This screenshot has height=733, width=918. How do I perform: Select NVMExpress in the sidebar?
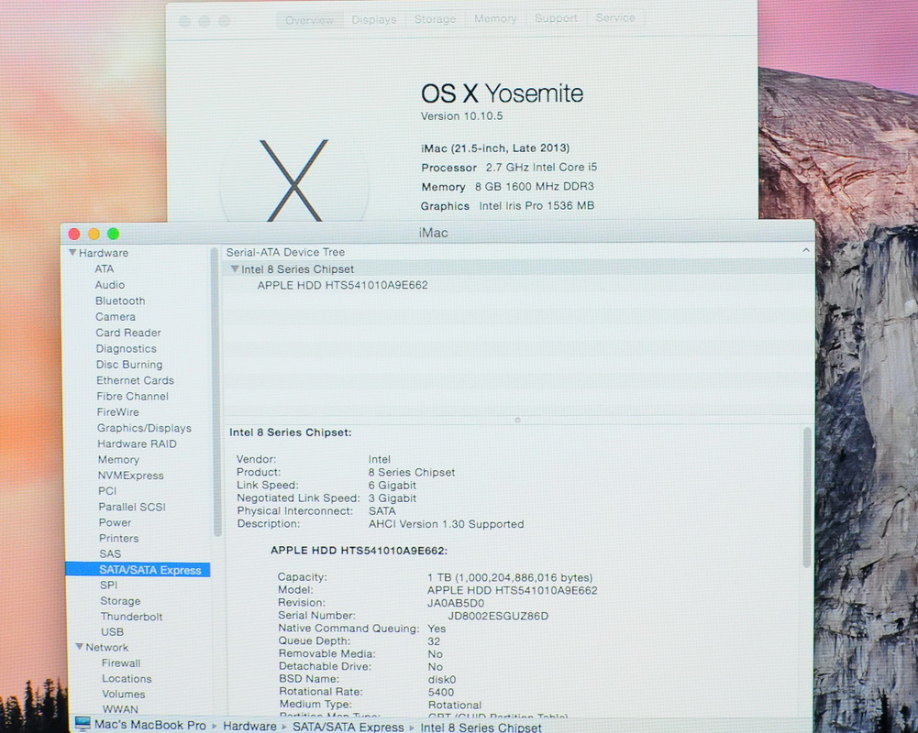130,476
